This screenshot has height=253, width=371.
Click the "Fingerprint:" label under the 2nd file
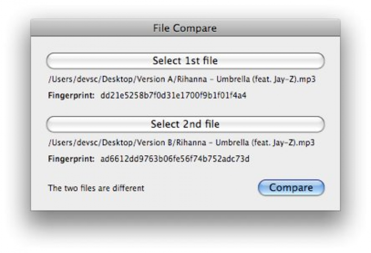(71, 159)
